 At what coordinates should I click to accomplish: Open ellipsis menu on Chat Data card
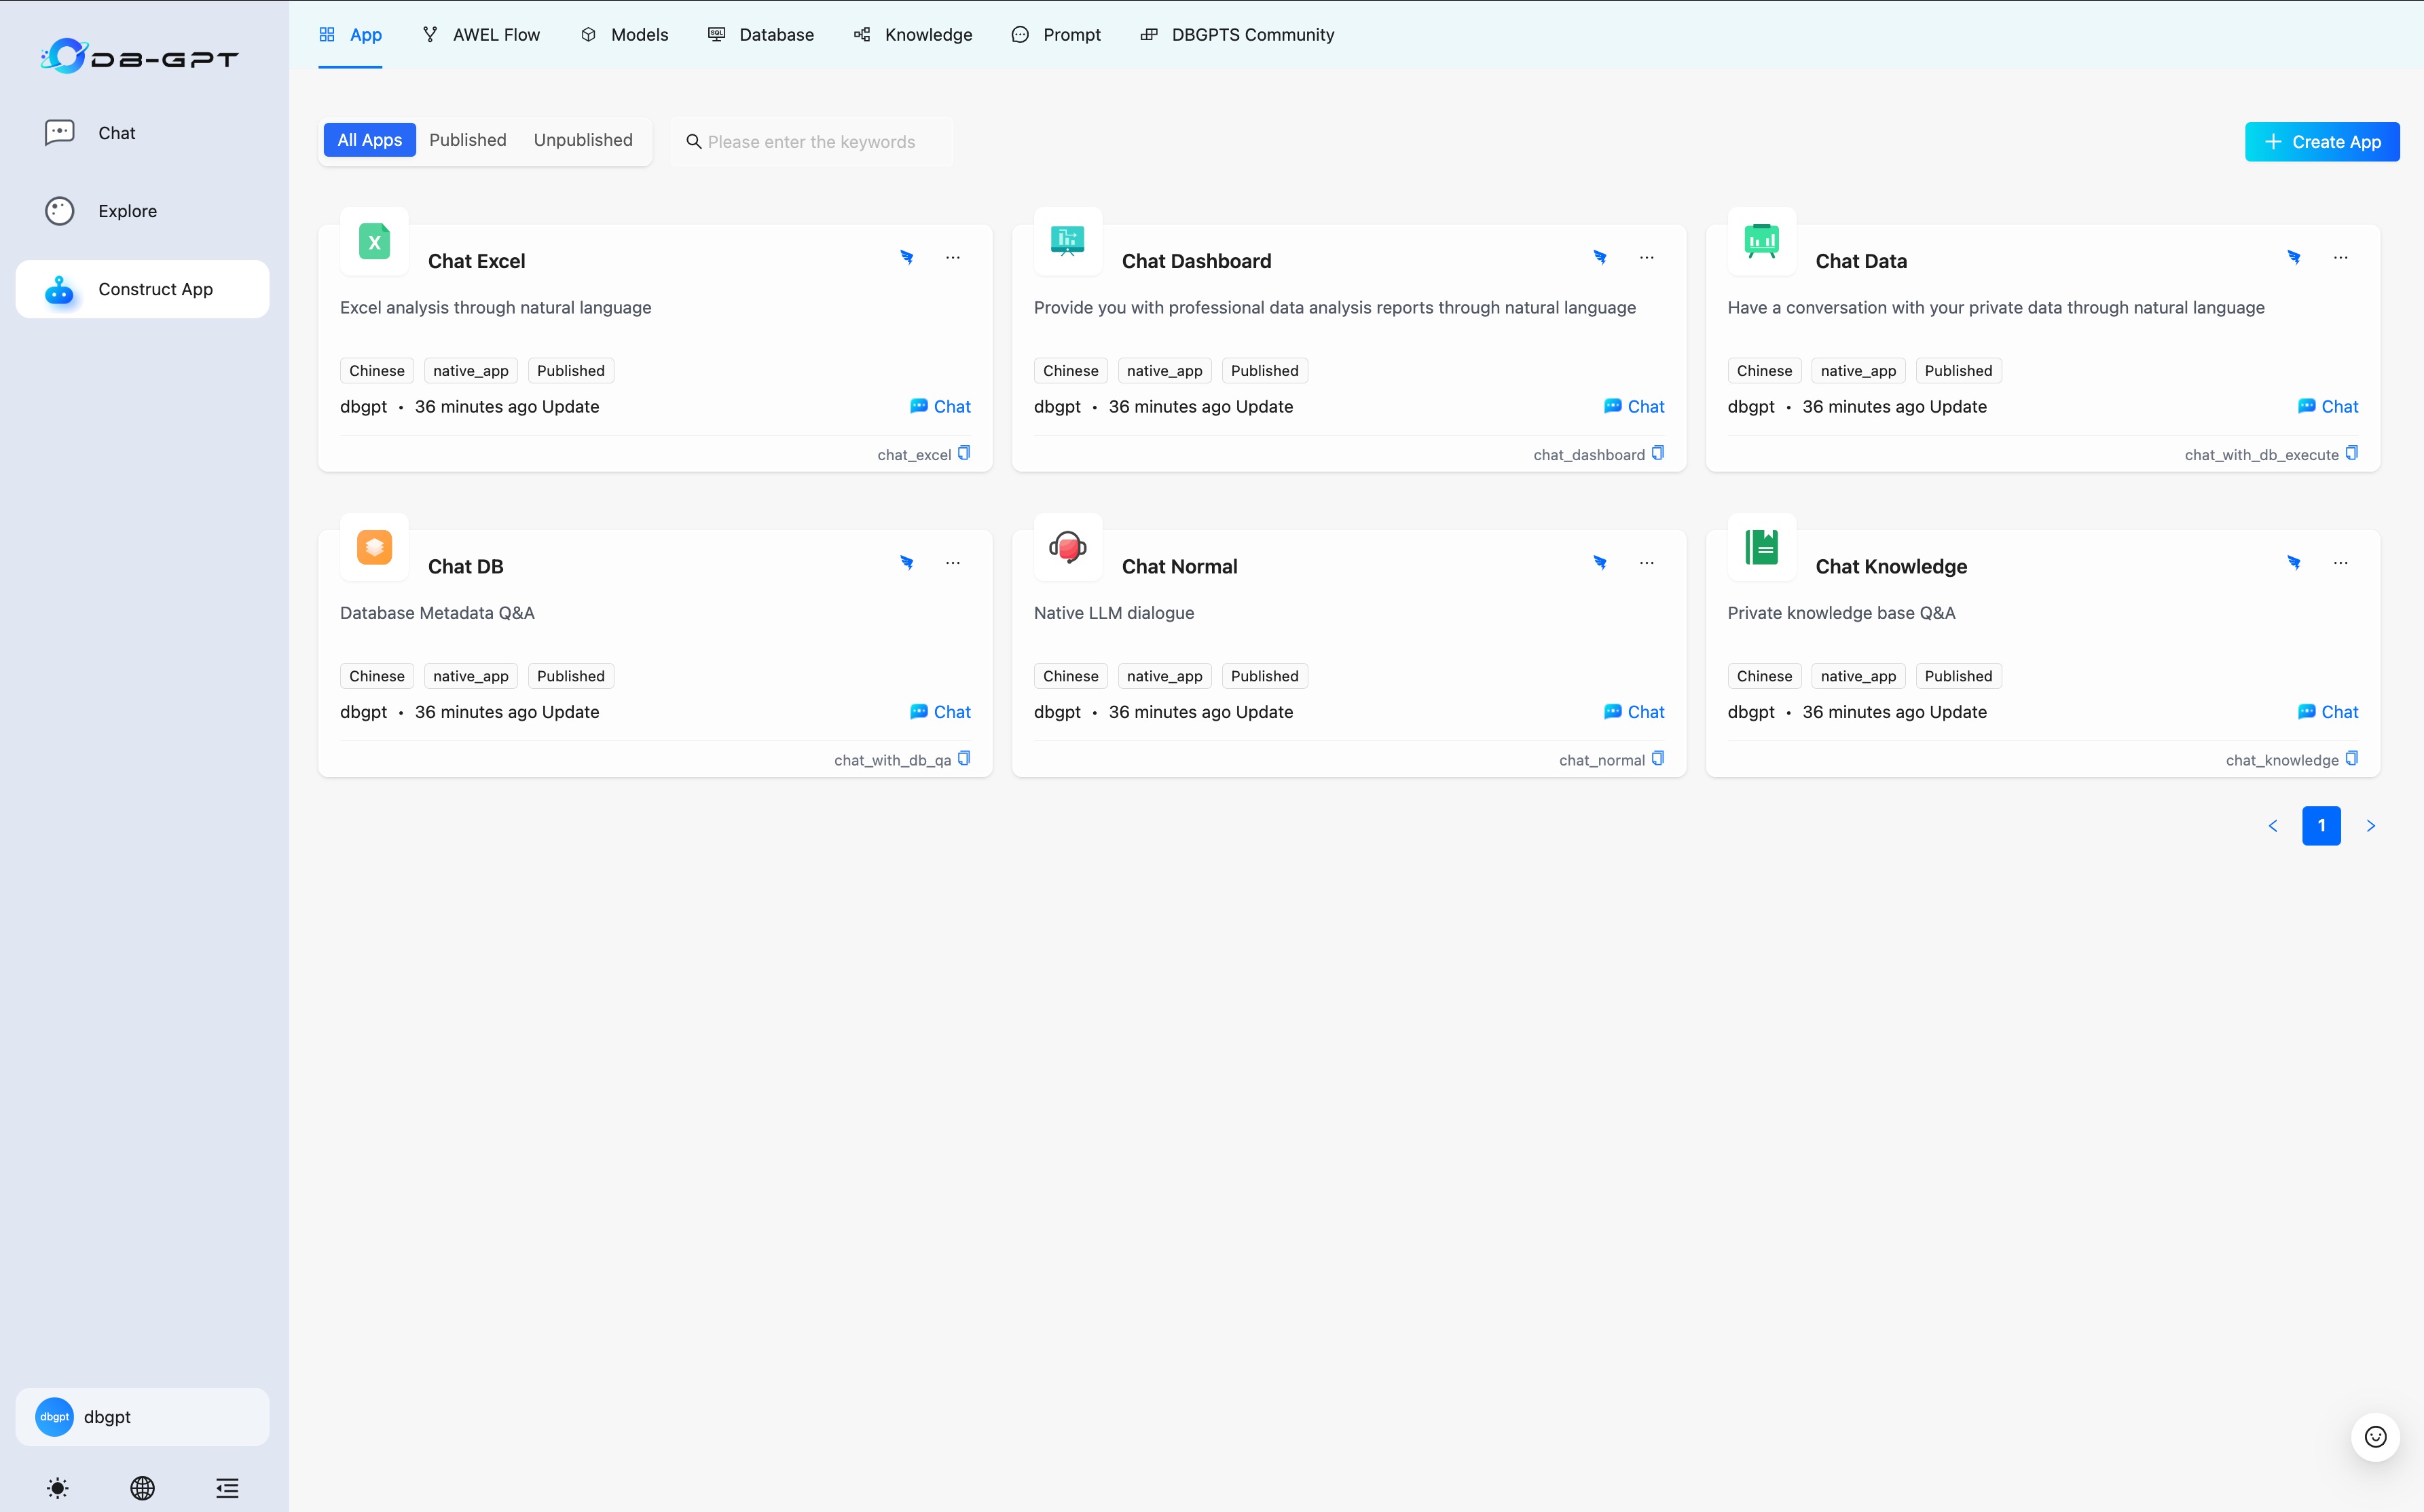click(2340, 258)
